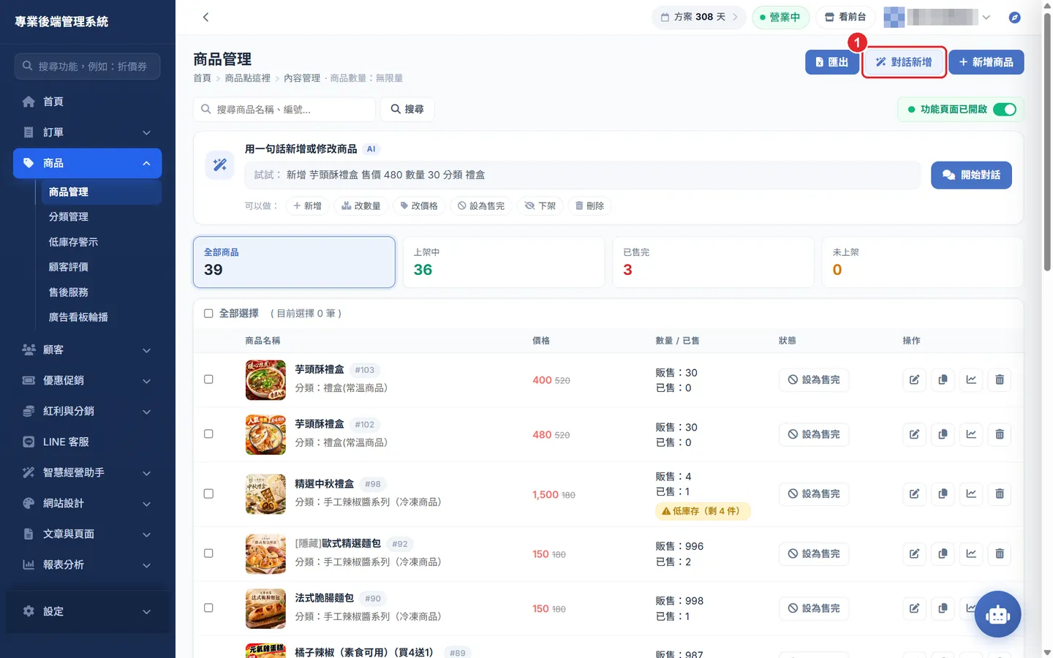Image resolution: width=1053 pixels, height=658 pixels.
Task: Click the 匯出 export button
Action: point(832,62)
